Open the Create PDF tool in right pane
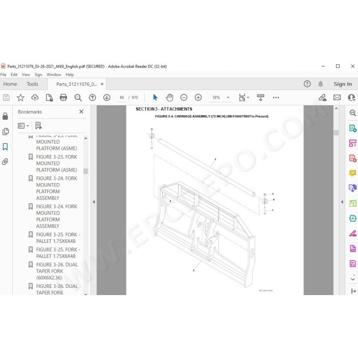 click(353, 158)
